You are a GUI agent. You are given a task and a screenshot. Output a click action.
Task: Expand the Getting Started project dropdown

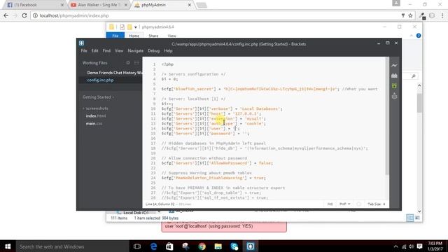pyautogui.click(x=98, y=97)
